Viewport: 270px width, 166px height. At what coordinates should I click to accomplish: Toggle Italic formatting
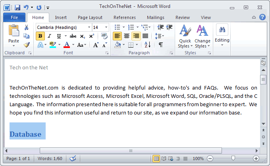[x=50, y=36]
